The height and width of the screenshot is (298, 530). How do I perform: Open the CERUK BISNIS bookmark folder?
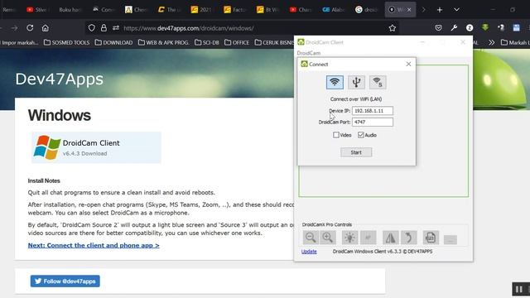(x=274, y=42)
